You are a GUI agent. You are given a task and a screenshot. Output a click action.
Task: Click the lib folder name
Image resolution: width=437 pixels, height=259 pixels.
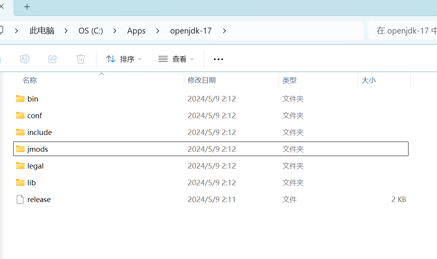[x=32, y=183]
